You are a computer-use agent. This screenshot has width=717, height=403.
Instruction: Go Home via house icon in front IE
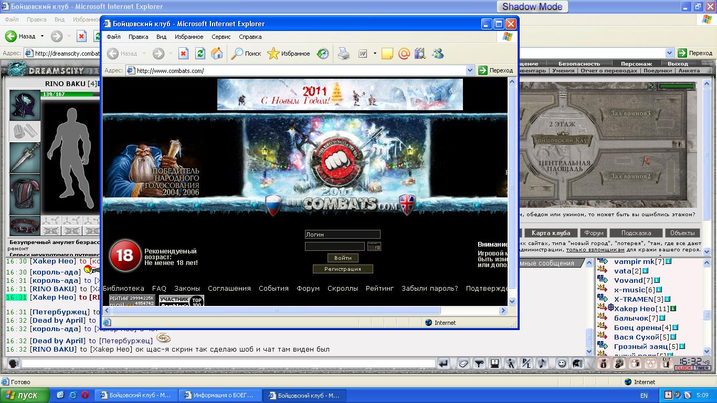click(217, 54)
